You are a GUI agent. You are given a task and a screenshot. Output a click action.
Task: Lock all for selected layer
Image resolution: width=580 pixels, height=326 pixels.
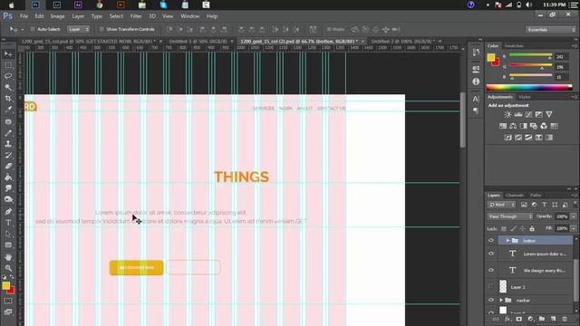(532, 229)
